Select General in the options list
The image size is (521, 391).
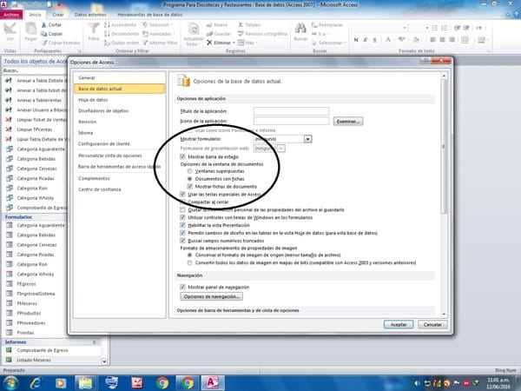(x=119, y=78)
